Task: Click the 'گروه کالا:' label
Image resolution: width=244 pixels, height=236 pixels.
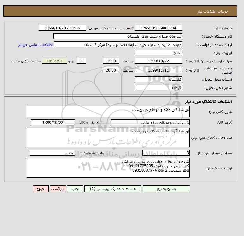Action: pyautogui.click(x=225, y=123)
